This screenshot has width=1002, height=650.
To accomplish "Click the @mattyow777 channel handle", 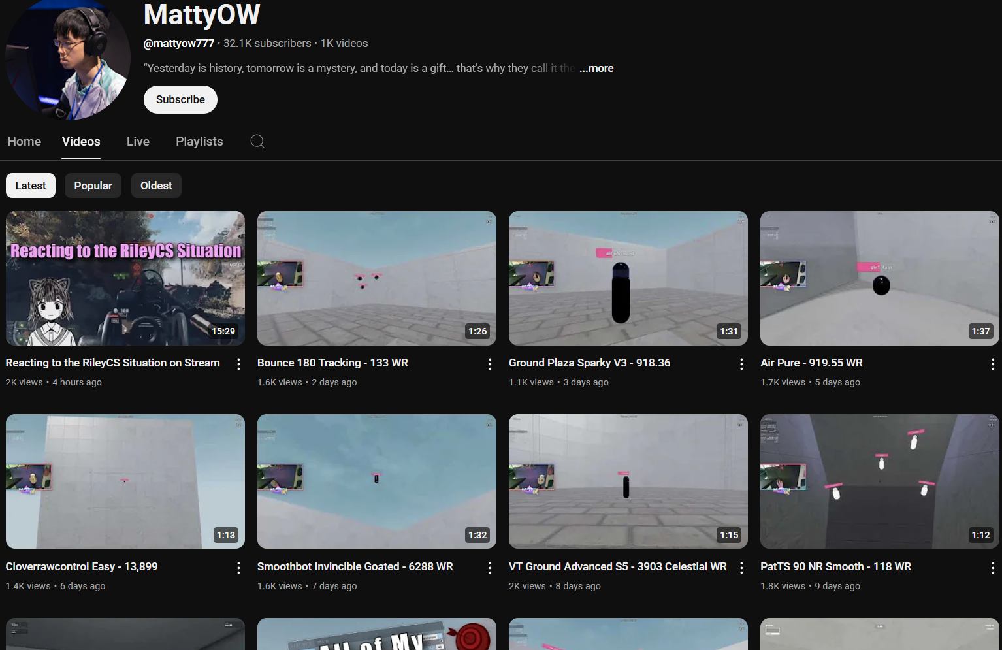I will (x=179, y=43).
